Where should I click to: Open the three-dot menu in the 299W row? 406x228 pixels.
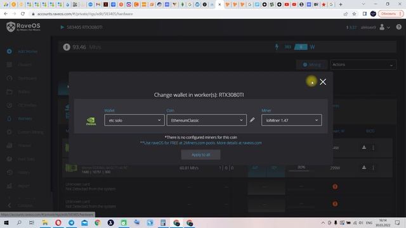373,168
